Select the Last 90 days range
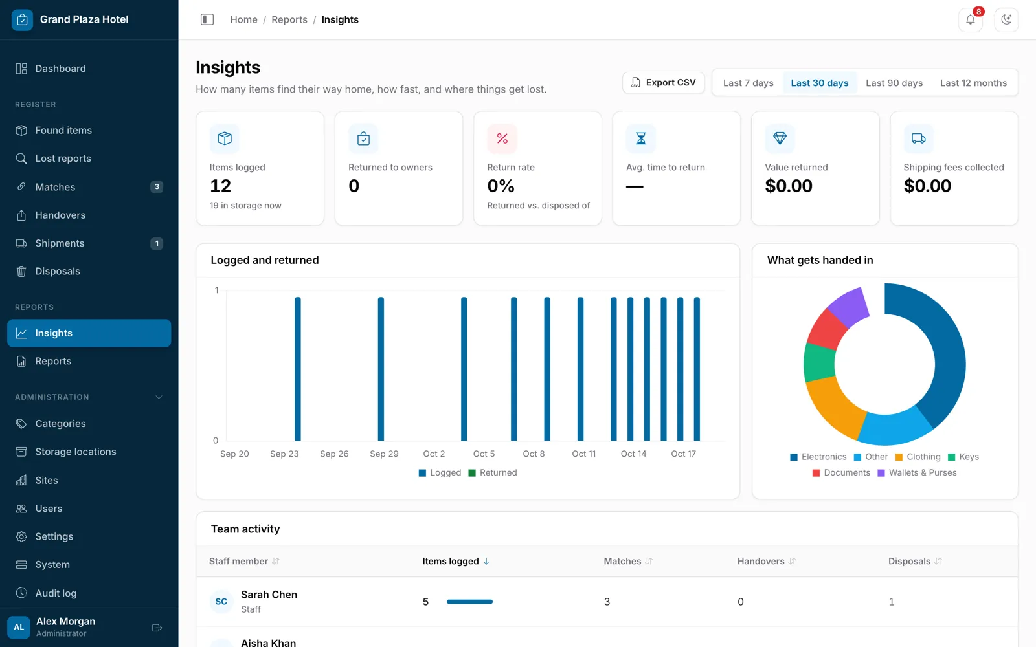 894,83
